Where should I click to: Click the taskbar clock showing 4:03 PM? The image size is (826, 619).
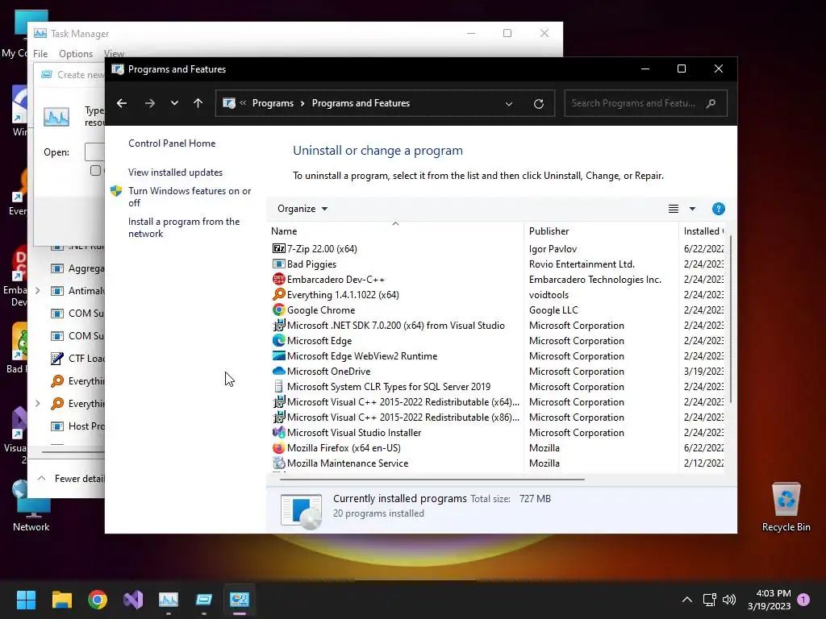pos(769,600)
